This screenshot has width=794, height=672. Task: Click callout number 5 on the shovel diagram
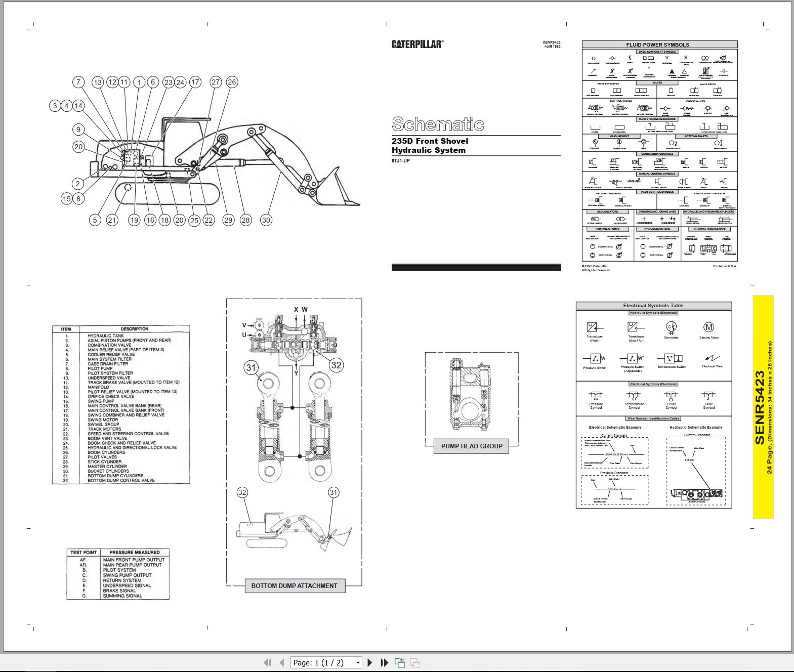95,220
